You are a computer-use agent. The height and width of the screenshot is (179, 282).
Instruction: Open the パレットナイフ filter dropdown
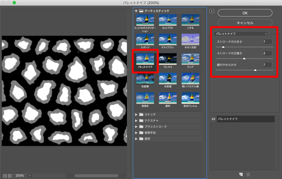coord(241,34)
